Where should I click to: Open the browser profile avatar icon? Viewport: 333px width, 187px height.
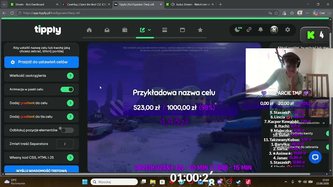pos(300,13)
